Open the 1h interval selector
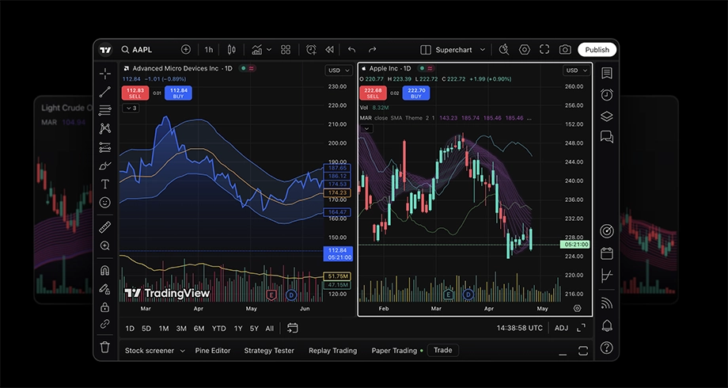This screenshot has width=728, height=388. pos(209,50)
